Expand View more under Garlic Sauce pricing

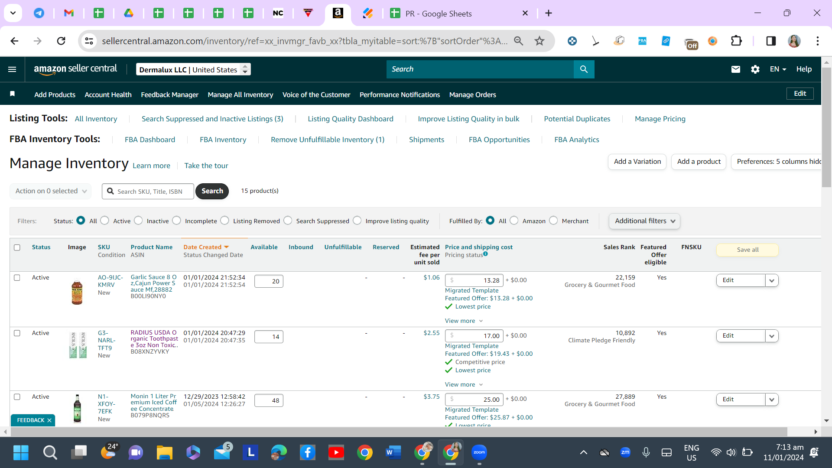pos(464,321)
